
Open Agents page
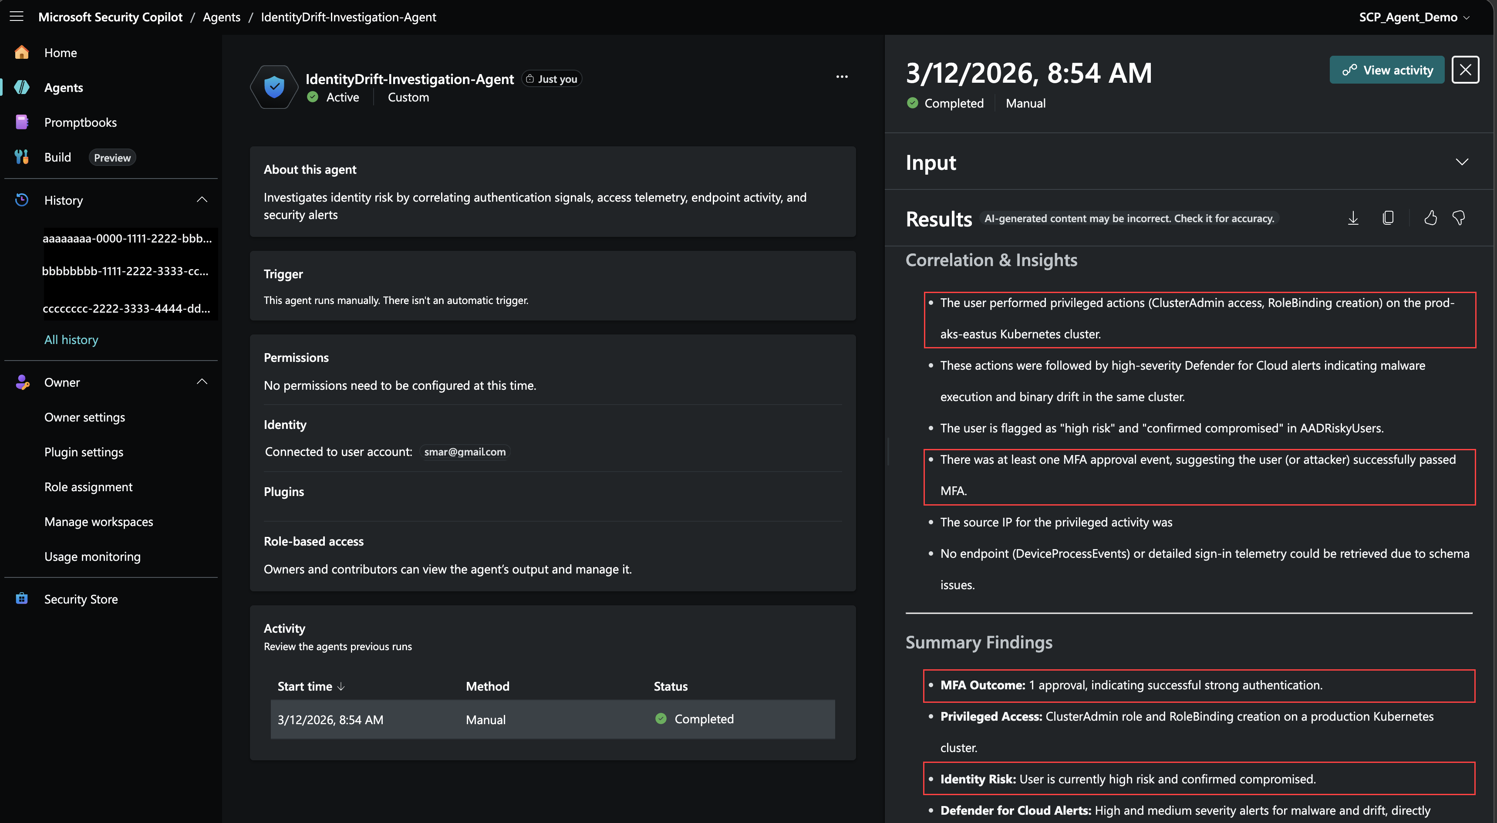[63, 87]
